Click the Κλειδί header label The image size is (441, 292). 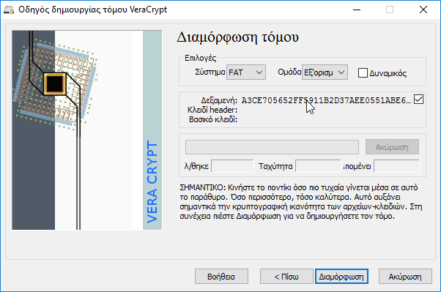(x=212, y=110)
